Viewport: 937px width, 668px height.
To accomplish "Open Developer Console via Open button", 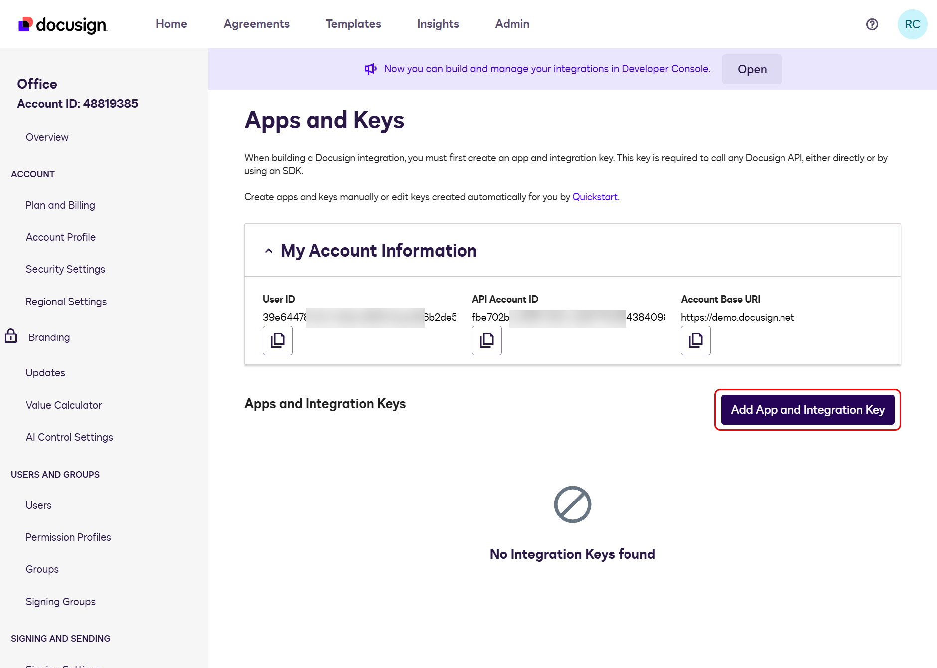I will pyautogui.click(x=752, y=69).
